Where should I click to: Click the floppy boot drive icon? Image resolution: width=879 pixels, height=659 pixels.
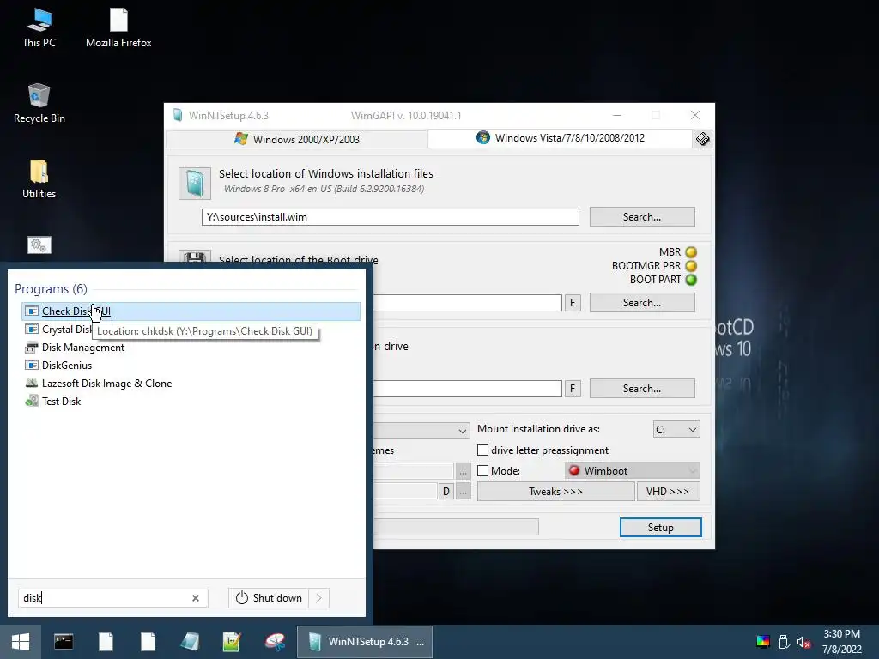pyautogui.click(x=195, y=257)
